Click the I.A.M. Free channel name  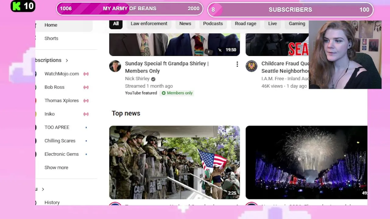click(285, 79)
